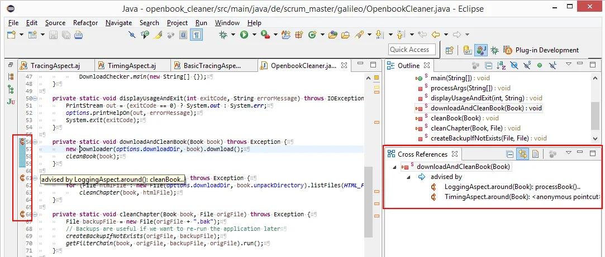The height and width of the screenshot is (257, 605).
Task: Switch to the Debug perspective icon
Action: tap(494, 50)
